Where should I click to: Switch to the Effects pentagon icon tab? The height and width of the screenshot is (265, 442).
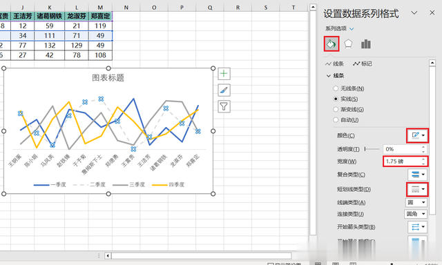[348, 44]
